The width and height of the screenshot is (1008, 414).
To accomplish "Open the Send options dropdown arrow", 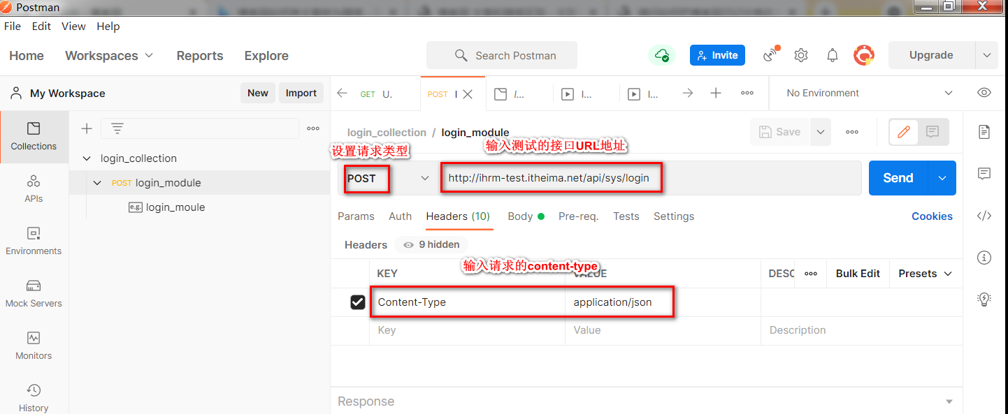I will pos(942,178).
